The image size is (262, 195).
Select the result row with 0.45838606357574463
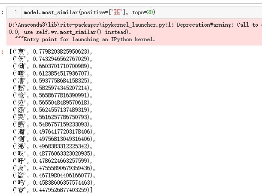coord(54,183)
